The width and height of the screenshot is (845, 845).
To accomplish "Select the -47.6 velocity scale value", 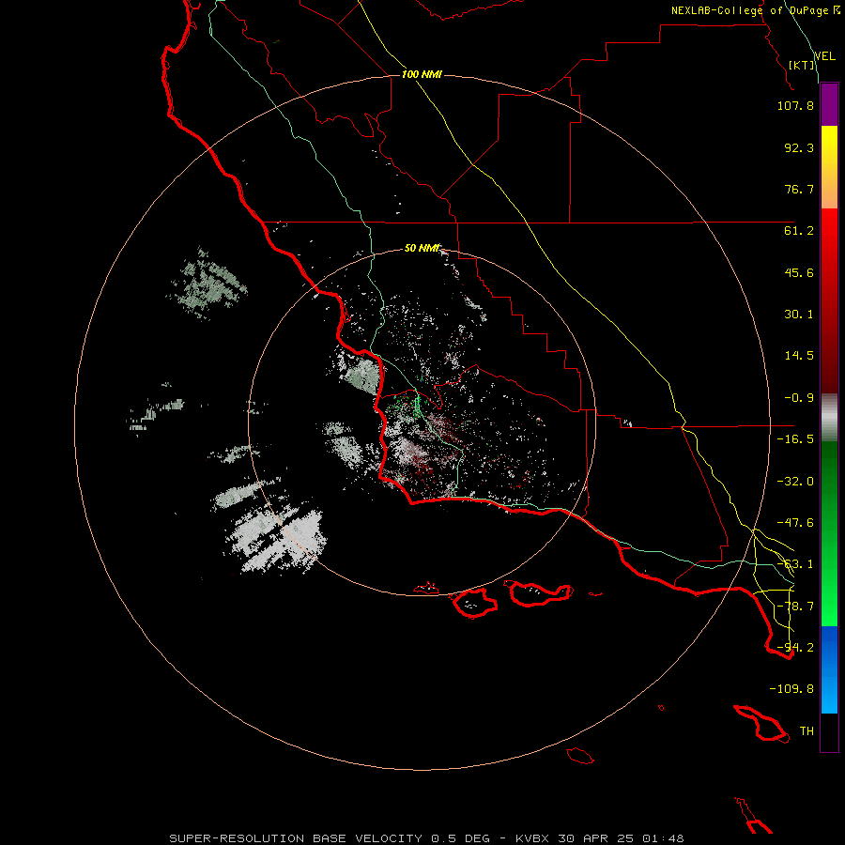I will pos(795,523).
